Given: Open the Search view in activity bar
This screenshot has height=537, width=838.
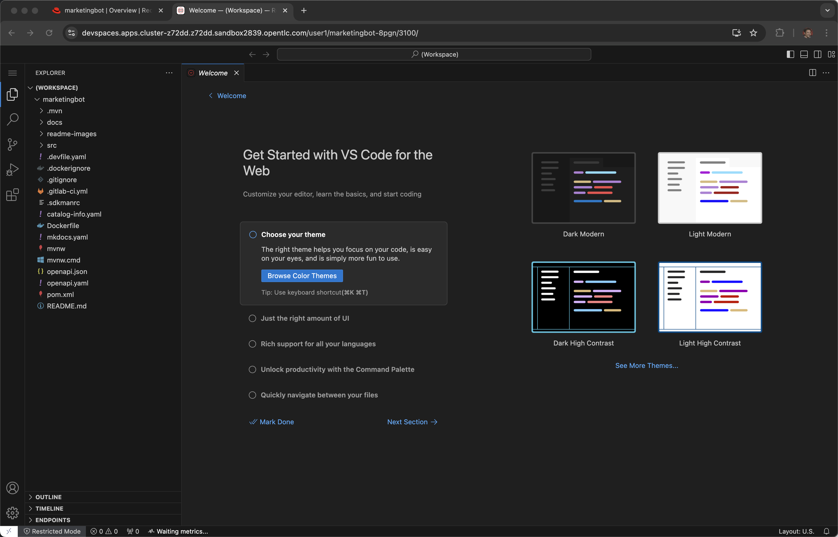Looking at the screenshot, I should pos(13,119).
